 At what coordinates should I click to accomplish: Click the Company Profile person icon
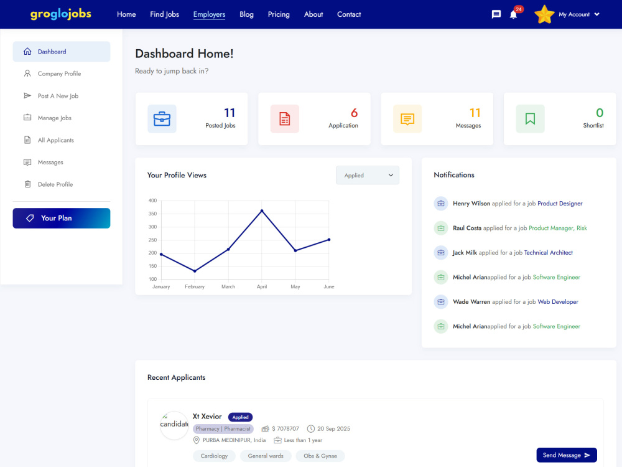coord(27,73)
